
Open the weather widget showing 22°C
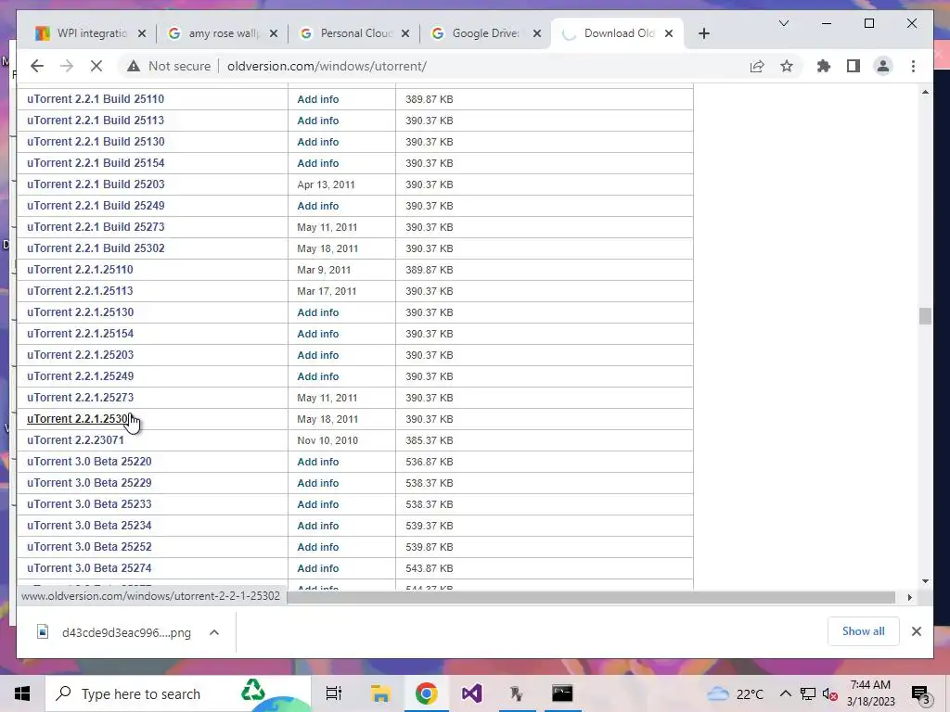pos(735,693)
